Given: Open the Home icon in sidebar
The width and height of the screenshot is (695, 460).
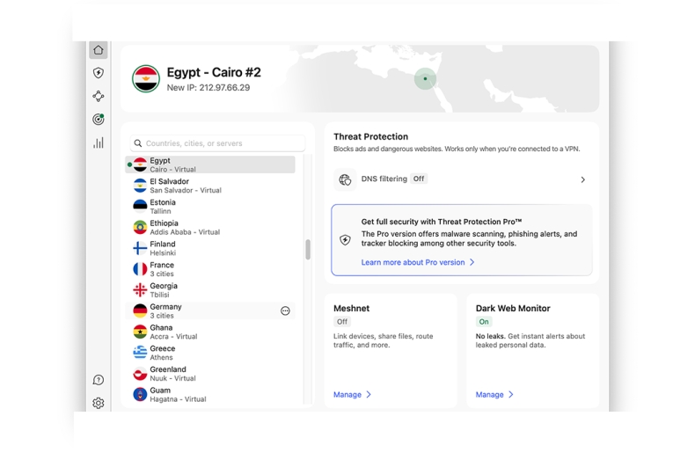Looking at the screenshot, I should [99, 50].
